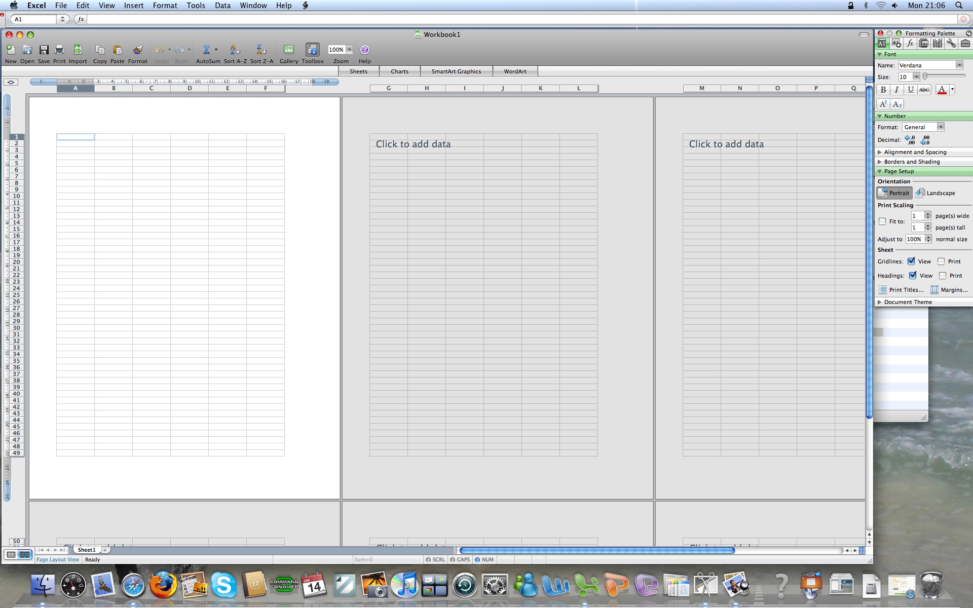This screenshot has width=973, height=608.
Task: Increase decimal places in Number section
Action: 910,140
